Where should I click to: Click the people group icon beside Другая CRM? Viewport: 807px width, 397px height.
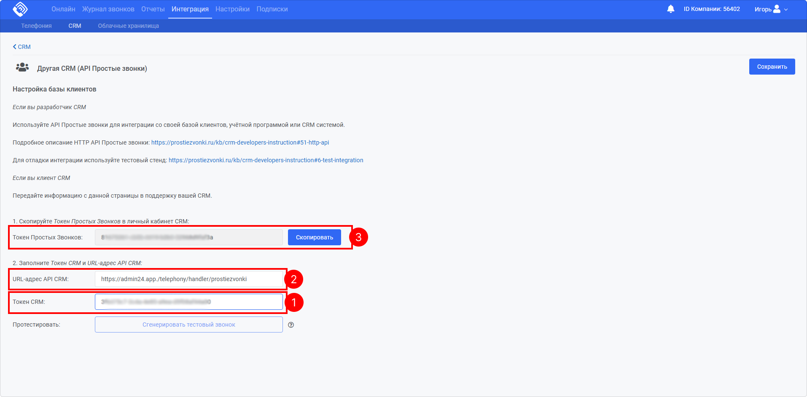(22, 67)
